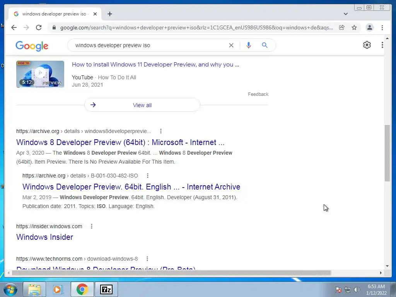Open the Chrome profile avatar
The image size is (396, 297).
tap(369, 27)
